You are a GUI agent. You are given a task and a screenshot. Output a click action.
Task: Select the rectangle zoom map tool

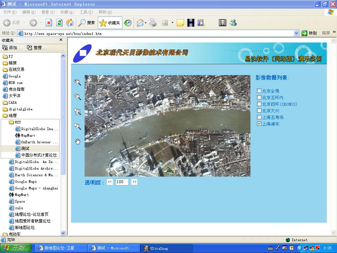click(x=77, y=112)
